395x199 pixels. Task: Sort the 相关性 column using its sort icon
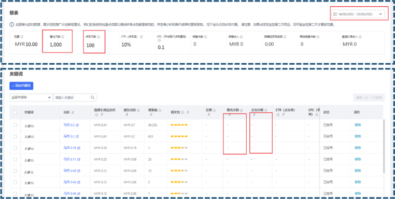click(x=188, y=112)
